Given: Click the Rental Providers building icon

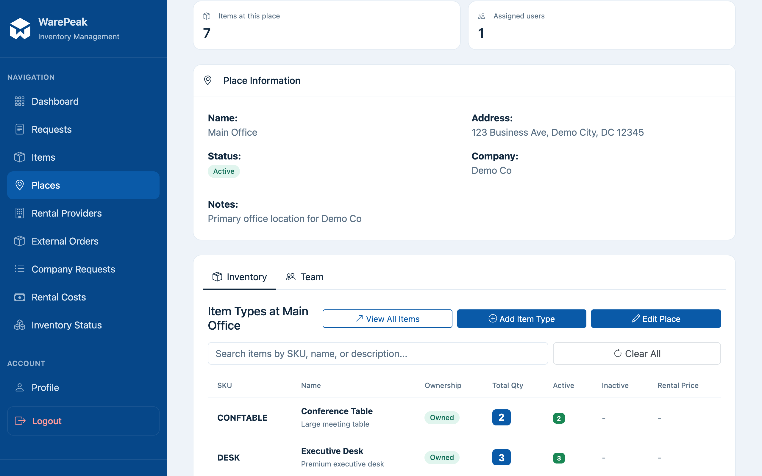Looking at the screenshot, I should point(20,213).
